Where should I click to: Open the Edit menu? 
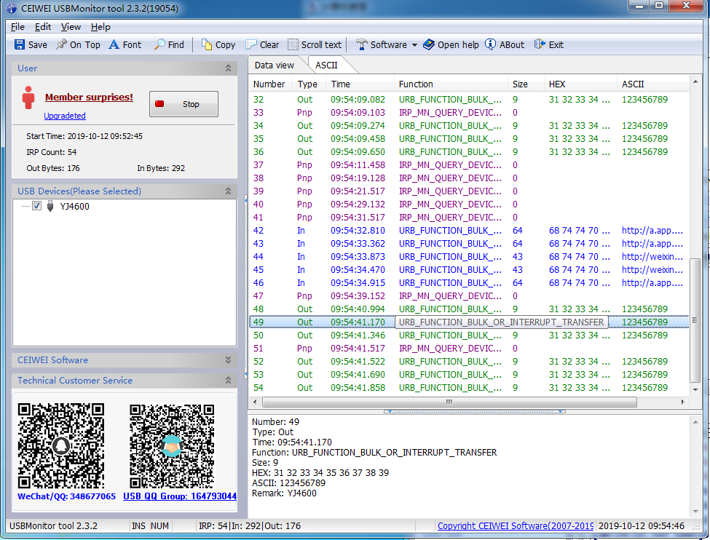click(43, 27)
